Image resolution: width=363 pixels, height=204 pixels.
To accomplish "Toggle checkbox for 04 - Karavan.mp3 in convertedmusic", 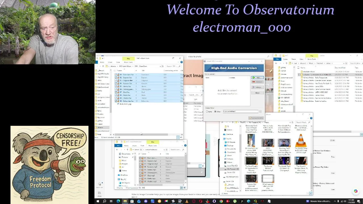I will [140, 167].
